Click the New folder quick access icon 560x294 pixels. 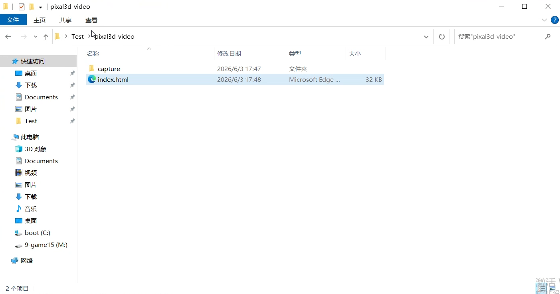[x=32, y=7]
